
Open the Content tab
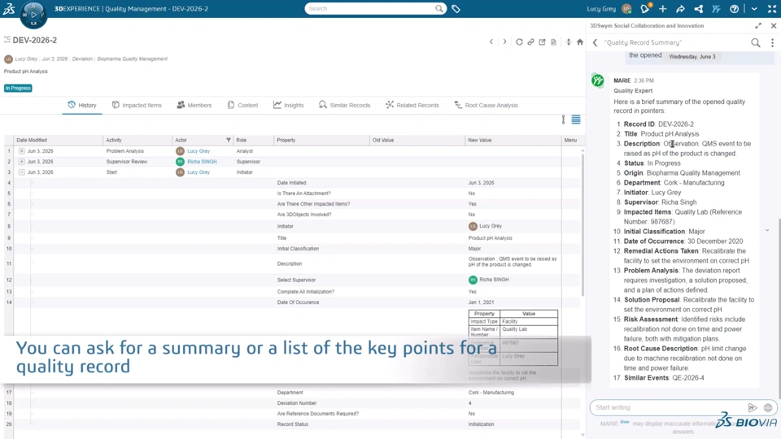pyautogui.click(x=242, y=105)
